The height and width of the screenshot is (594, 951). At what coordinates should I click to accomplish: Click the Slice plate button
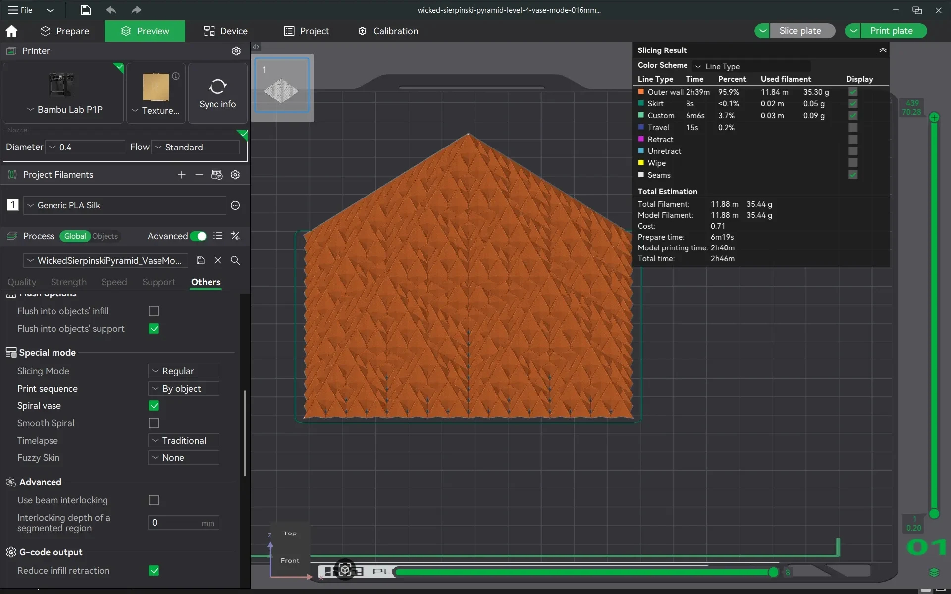(x=802, y=31)
